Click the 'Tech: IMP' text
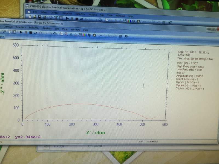The image size is (219, 164). pos(184,55)
